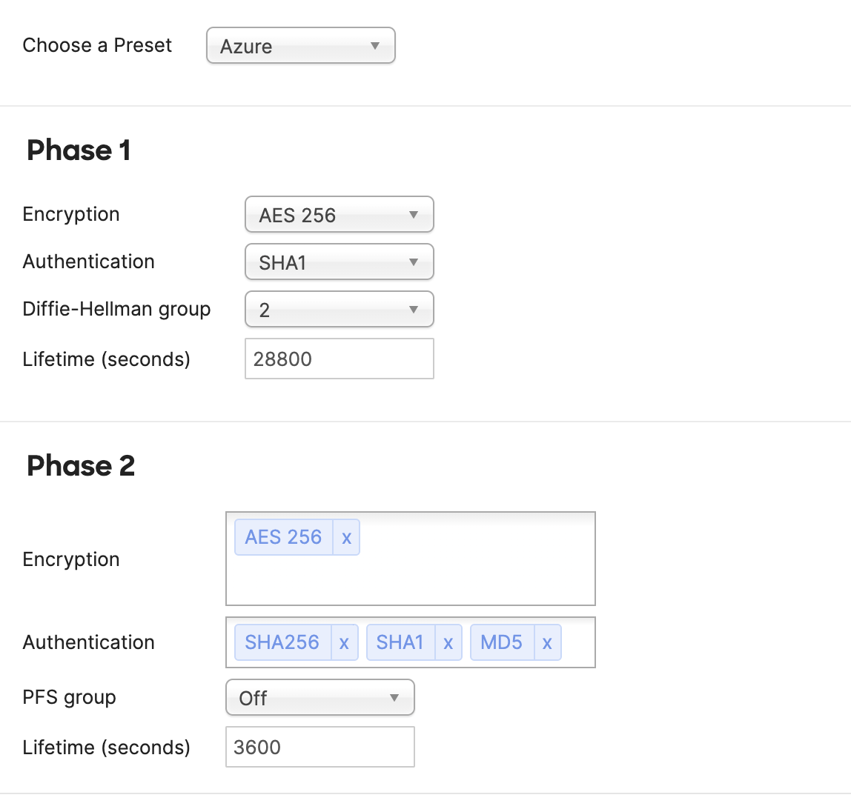The width and height of the screenshot is (851, 812).
Task: Open Phase 1 Authentication SHA1 dropdown
Action: point(339,262)
